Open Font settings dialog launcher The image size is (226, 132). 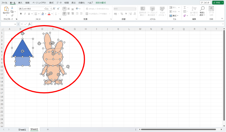(x=60, y=19)
